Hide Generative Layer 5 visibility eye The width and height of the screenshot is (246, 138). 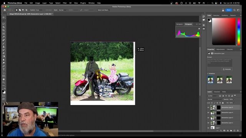[x=208, y=107]
